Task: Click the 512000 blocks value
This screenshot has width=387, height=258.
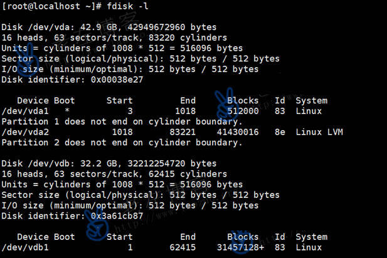Action: 243,111
